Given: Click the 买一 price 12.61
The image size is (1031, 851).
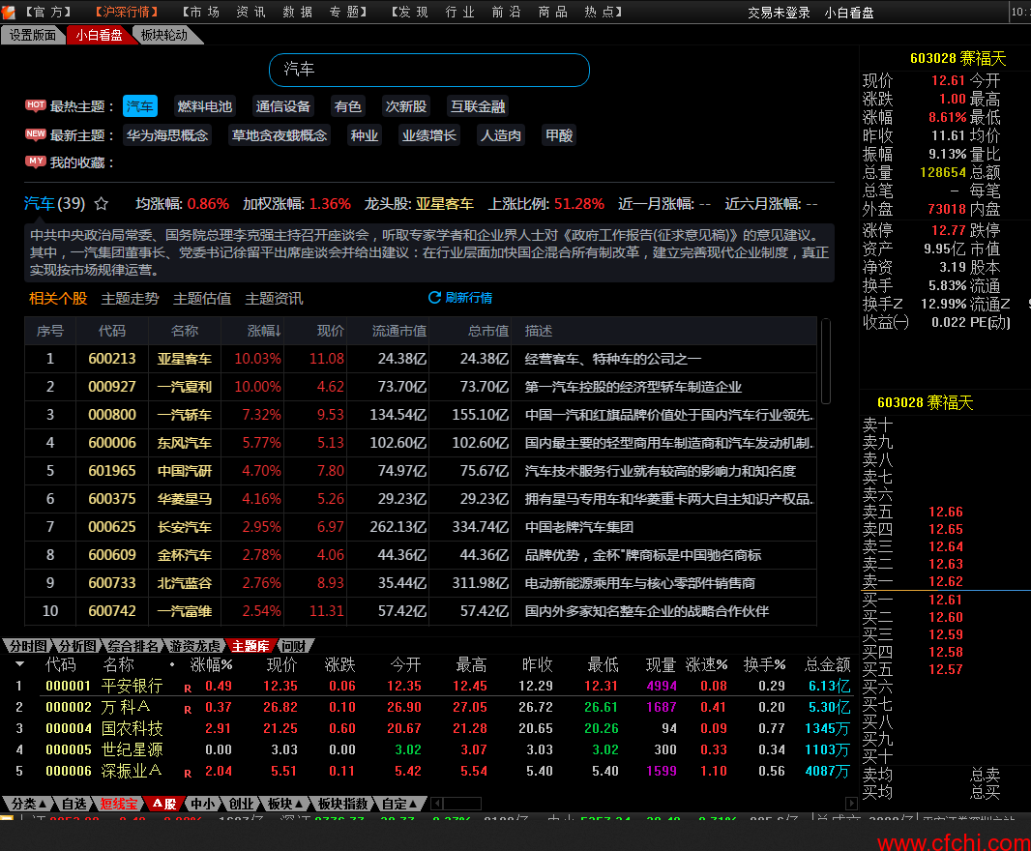Looking at the screenshot, I should [x=946, y=600].
